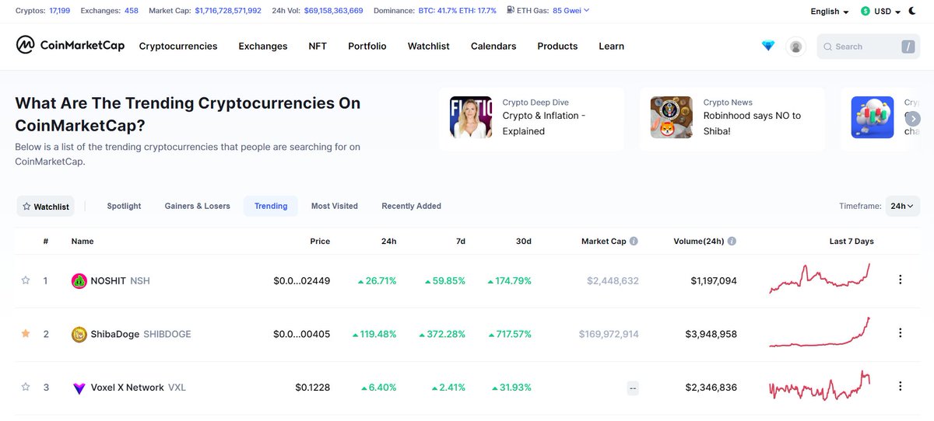Unstar ShibaDoge from watchlist
Viewport: 934px width, 421px height.
[26, 334]
